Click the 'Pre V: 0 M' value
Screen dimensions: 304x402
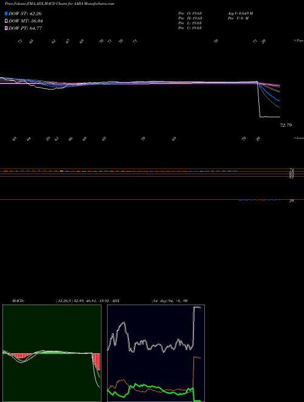pos(238,18)
